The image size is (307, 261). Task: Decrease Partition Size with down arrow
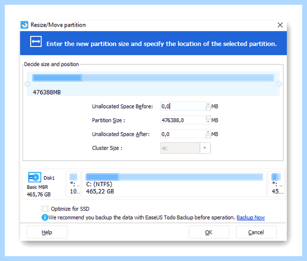coord(208,122)
